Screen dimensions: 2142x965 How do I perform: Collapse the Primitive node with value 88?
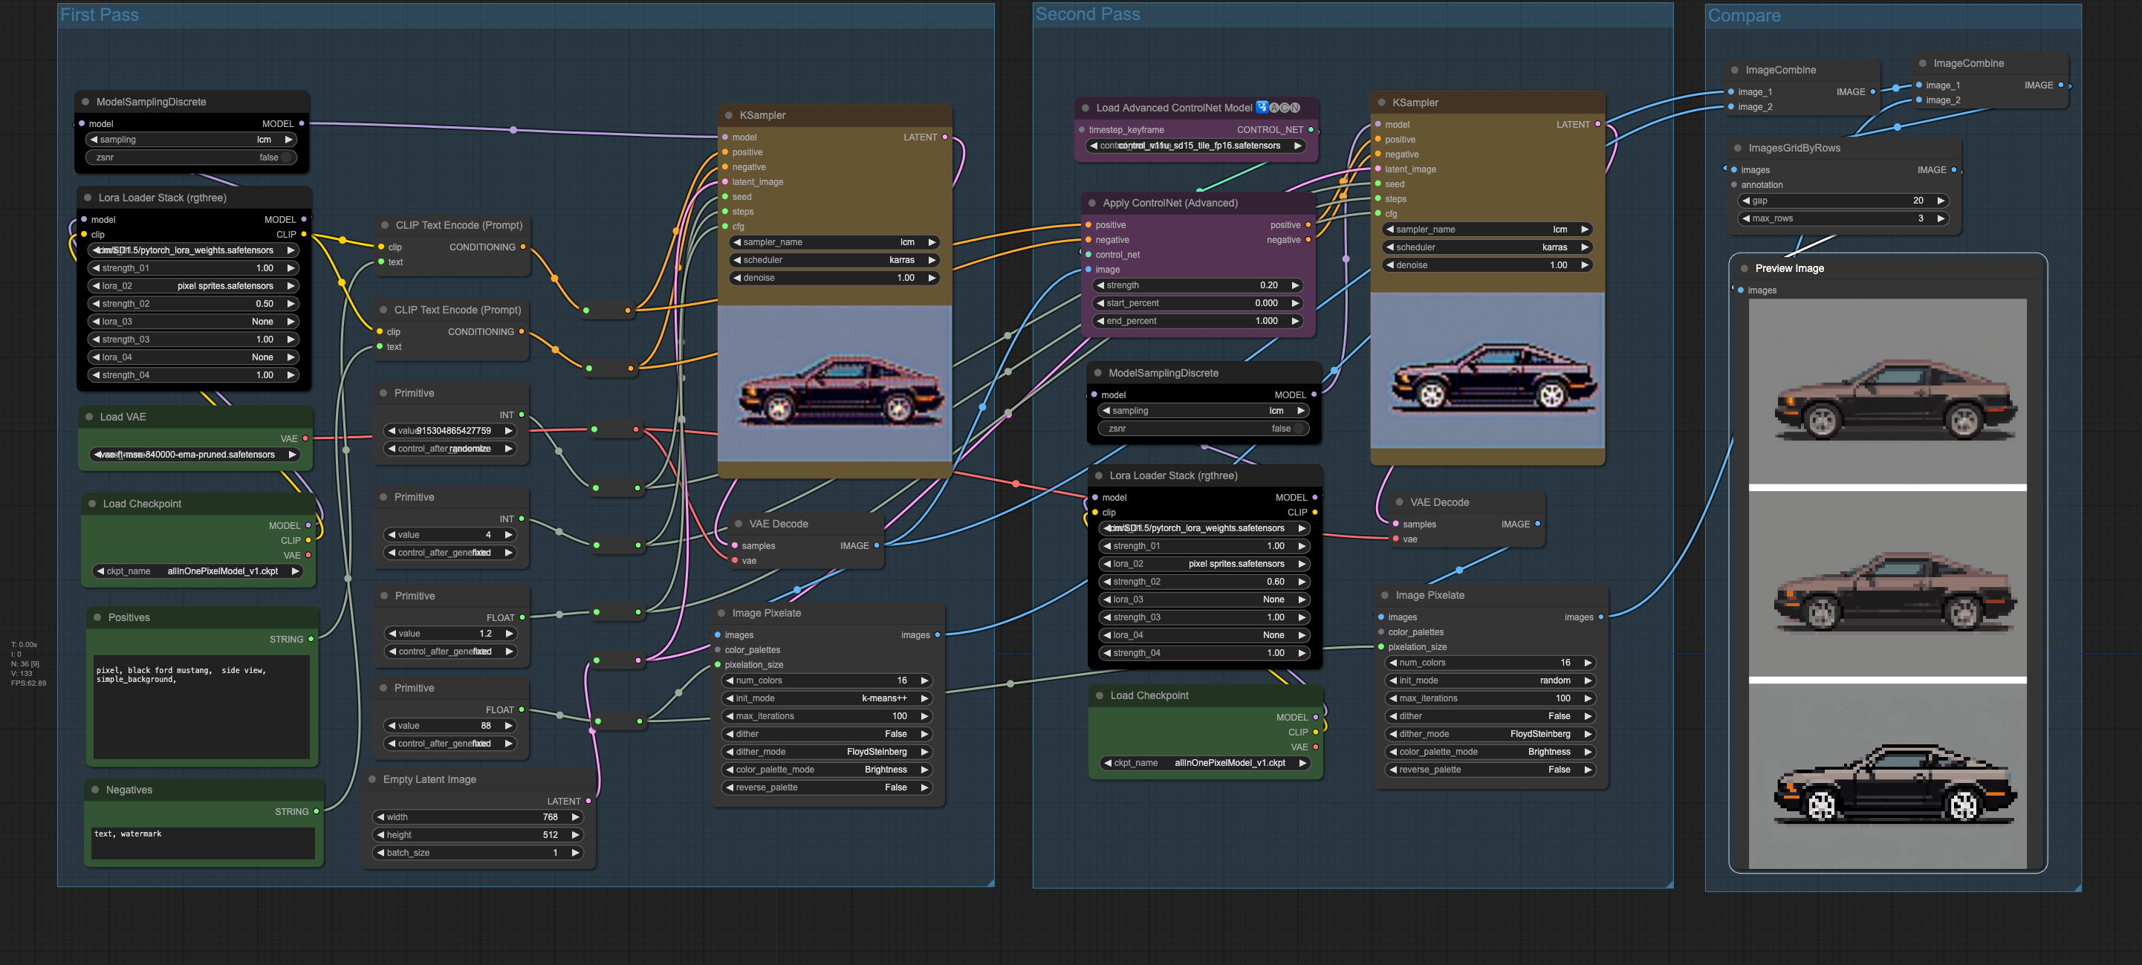click(383, 688)
